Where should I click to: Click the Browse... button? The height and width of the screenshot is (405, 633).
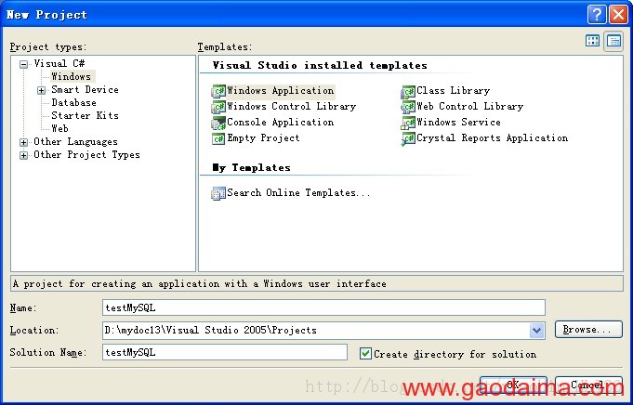click(588, 330)
